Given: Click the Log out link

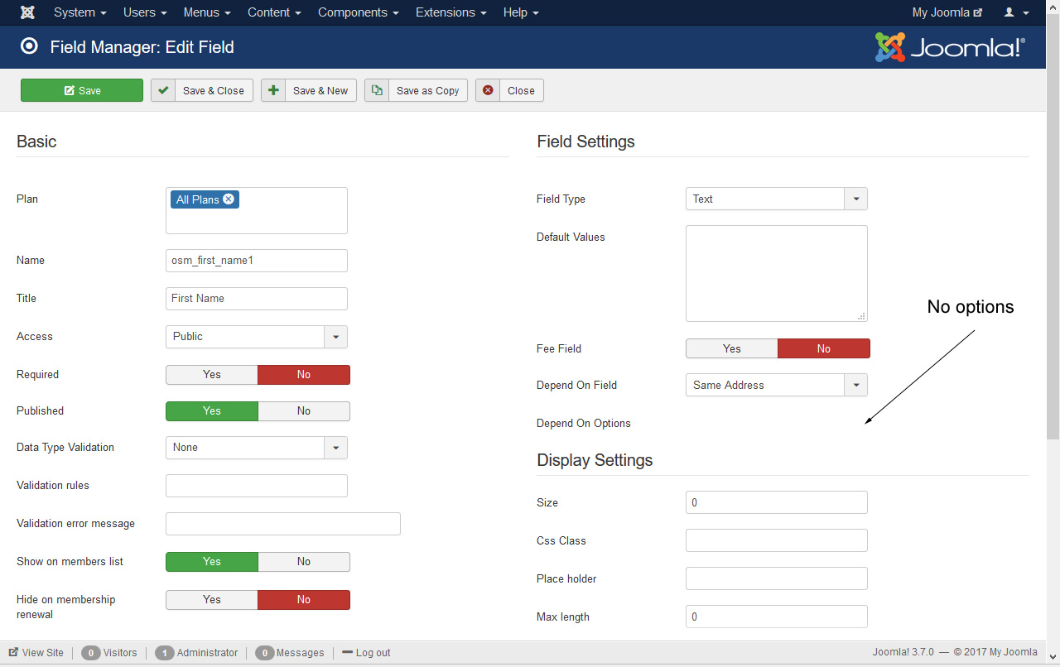Looking at the screenshot, I should (x=366, y=652).
